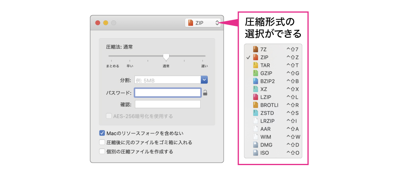Open the 分割 size dropdown arrow
Image resolution: width=398 pixels, height=181 pixels.
[204, 80]
